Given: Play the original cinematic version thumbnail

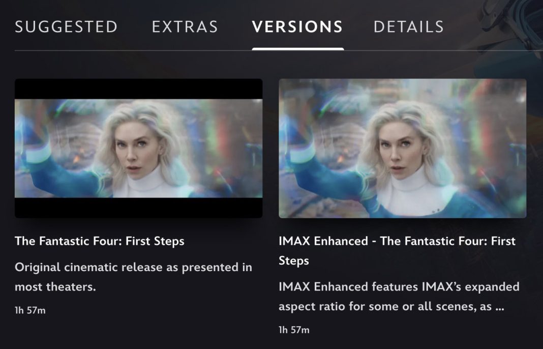Looking at the screenshot, I should (138, 148).
